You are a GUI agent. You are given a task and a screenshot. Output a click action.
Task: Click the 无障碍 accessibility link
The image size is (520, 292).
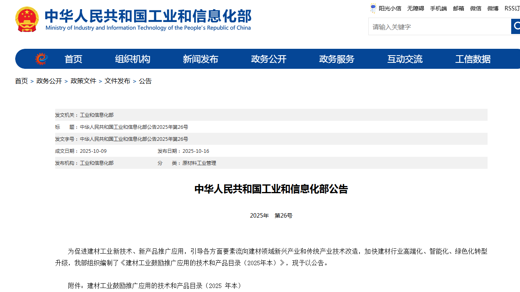[x=416, y=8]
